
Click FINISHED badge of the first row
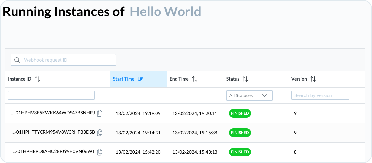click(x=240, y=113)
